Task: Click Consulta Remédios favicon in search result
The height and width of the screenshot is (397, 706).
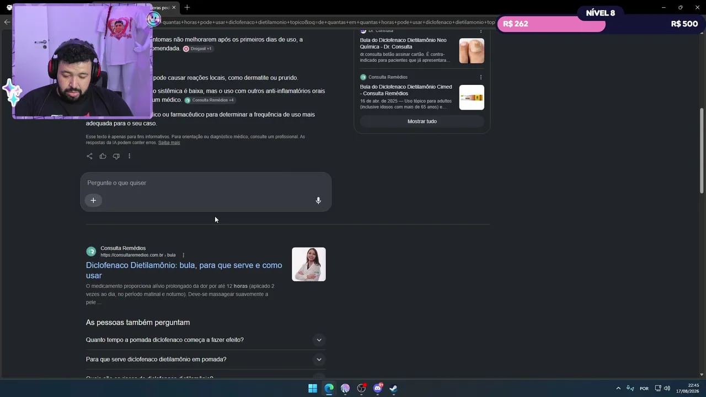Action: pyautogui.click(x=91, y=251)
